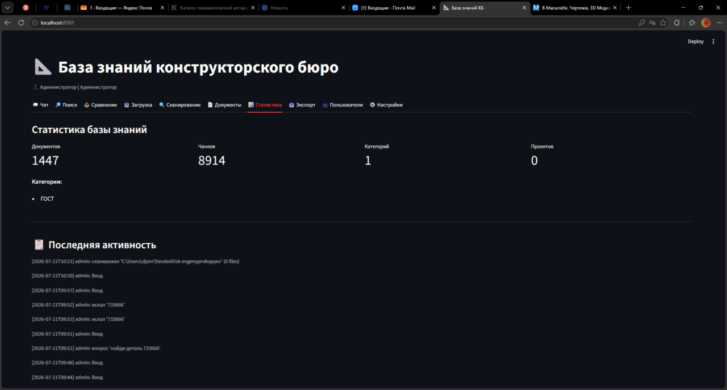Click the 10:20 admin Вход log entry
This screenshot has width=727, height=390.
(68, 275)
